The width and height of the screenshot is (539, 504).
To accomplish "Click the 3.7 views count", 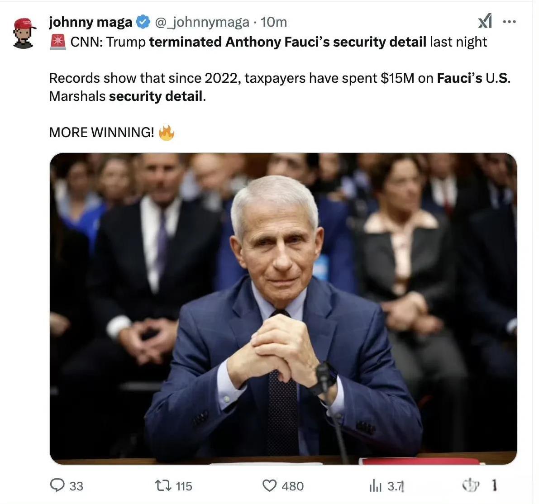I will [x=396, y=486].
